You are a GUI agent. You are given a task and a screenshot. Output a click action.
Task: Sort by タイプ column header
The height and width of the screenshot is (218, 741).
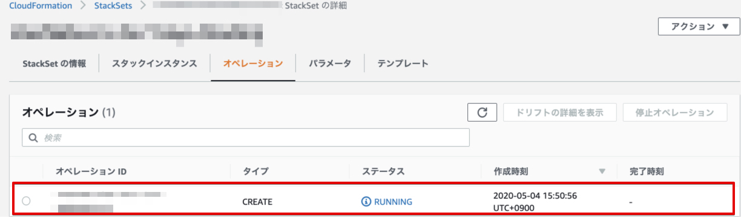255,171
